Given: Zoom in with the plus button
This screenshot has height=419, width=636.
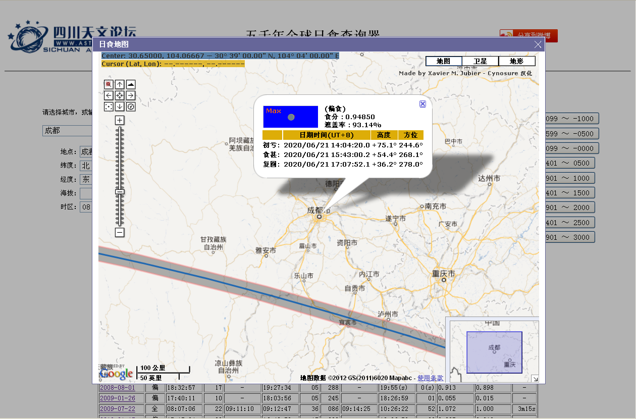Looking at the screenshot, I should (x=120, y=120).
